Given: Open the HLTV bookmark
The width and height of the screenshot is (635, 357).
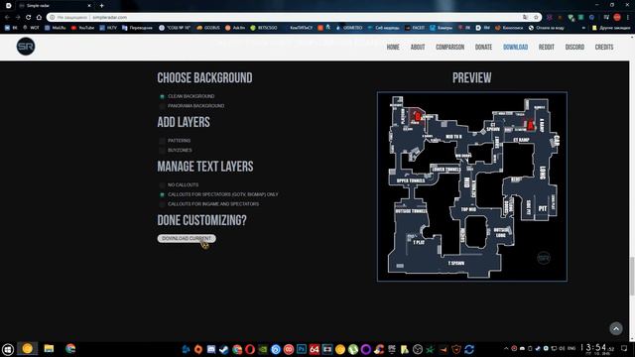Looking at the screenshot, I should pyautogui.click(x=108, y=28).
